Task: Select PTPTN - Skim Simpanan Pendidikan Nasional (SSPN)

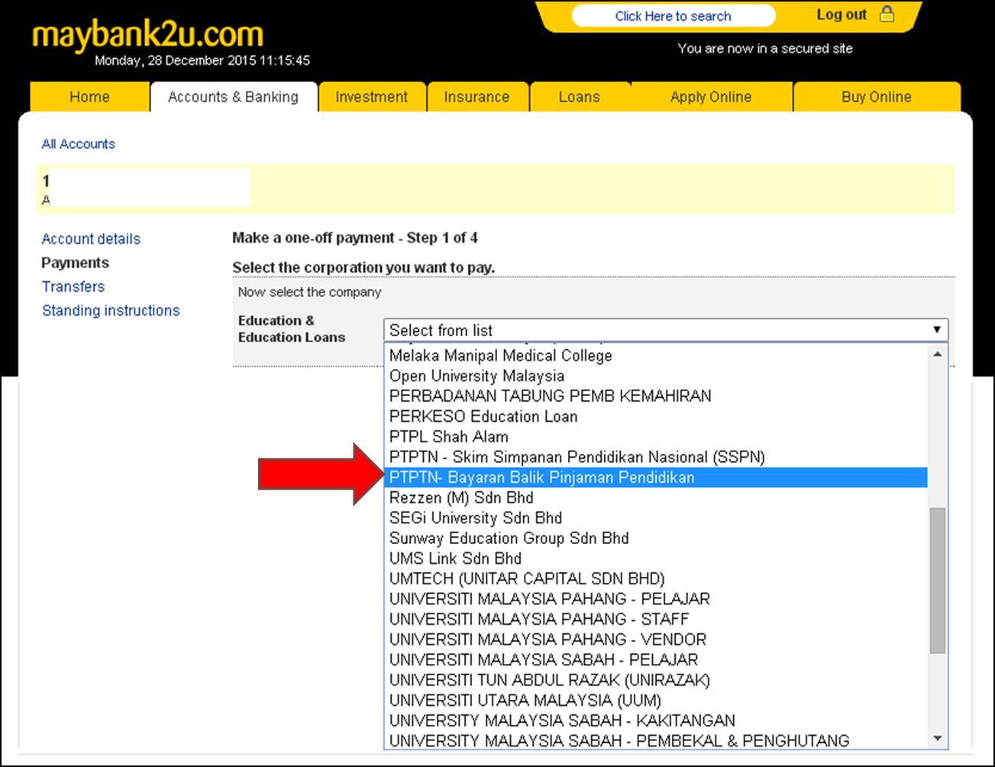Action: 655,457
